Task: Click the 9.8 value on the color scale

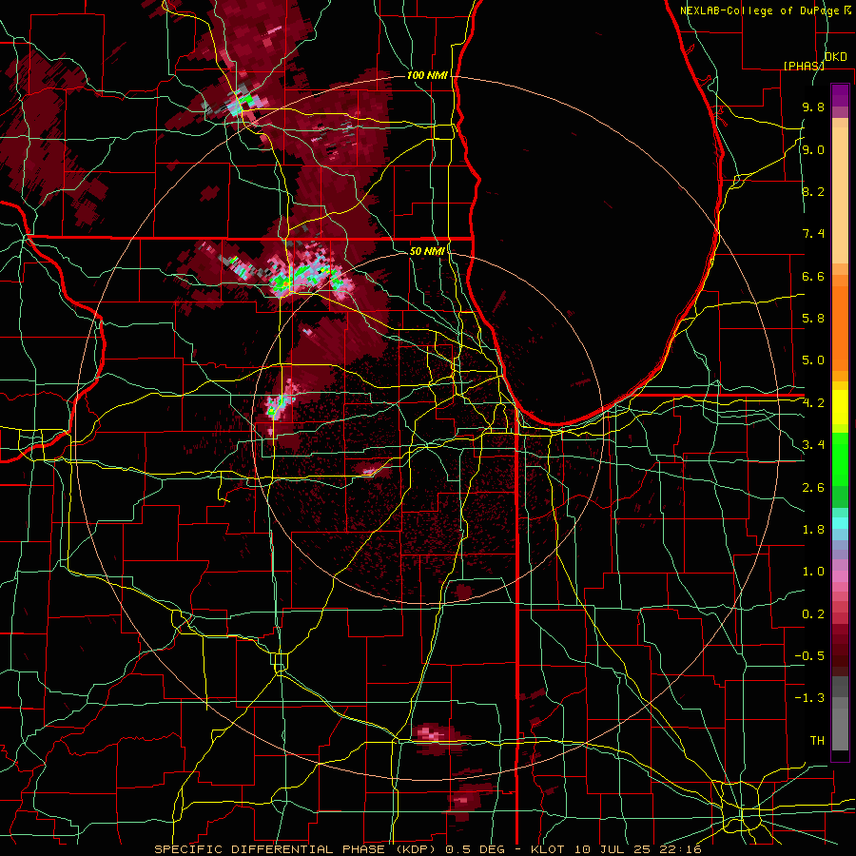Action: click(x=813, y=107)
